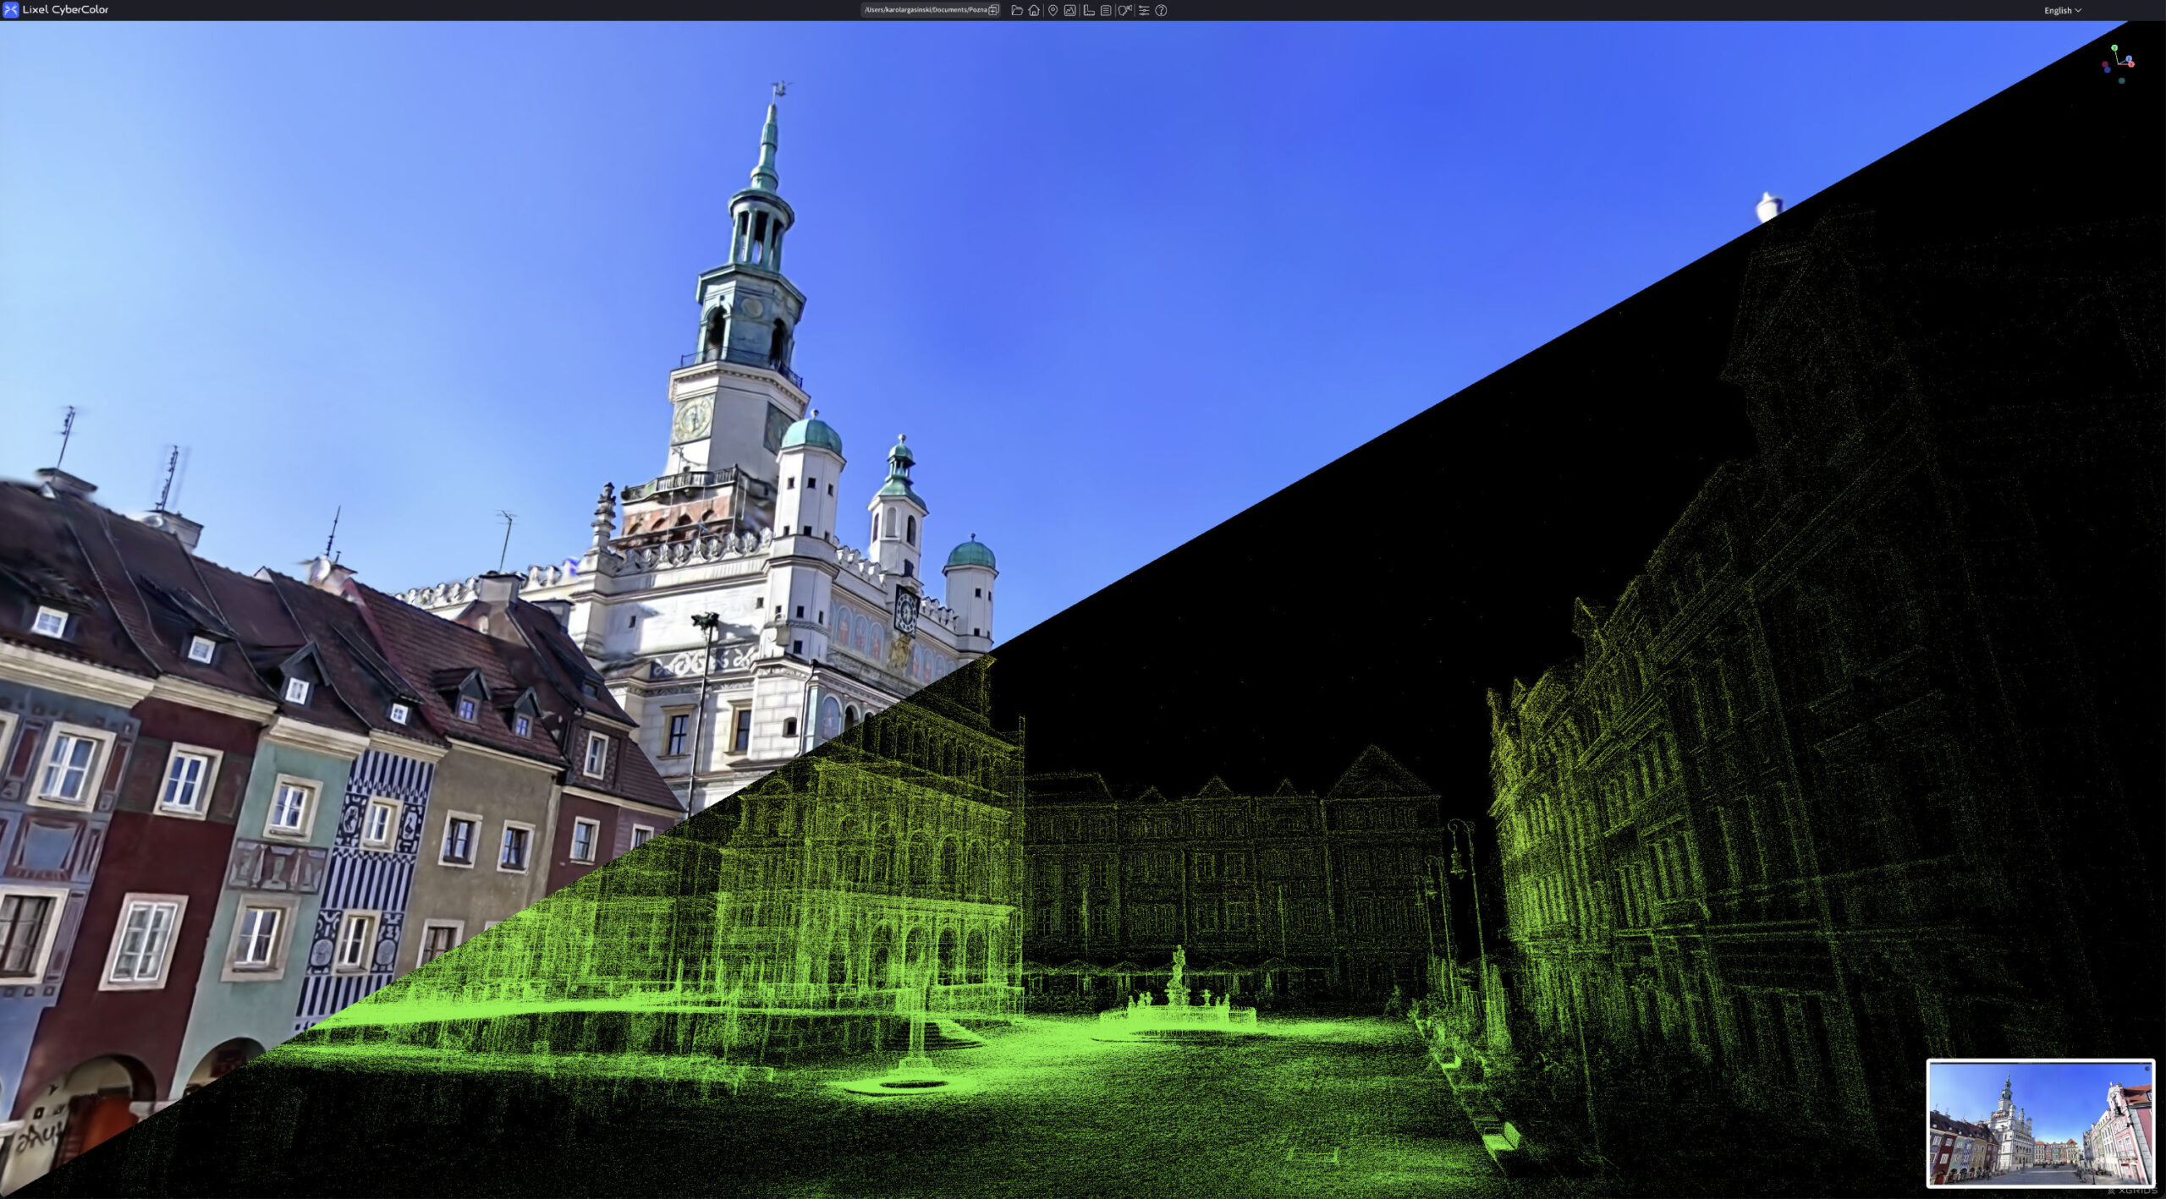Image resolution: width=2166 pixels, height=1199 pixels.
Task: Reset the view with the home icon
Action: [1034, 10]
